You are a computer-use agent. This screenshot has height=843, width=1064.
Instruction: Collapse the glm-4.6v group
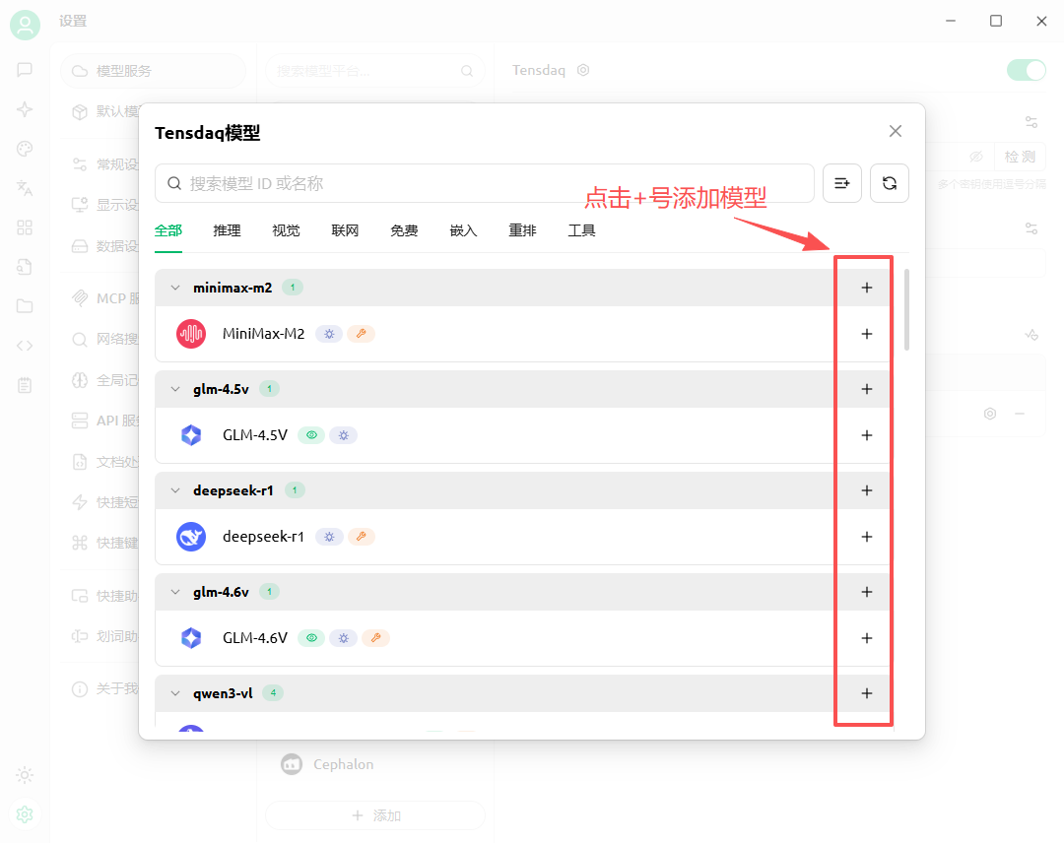pos(175,592)
